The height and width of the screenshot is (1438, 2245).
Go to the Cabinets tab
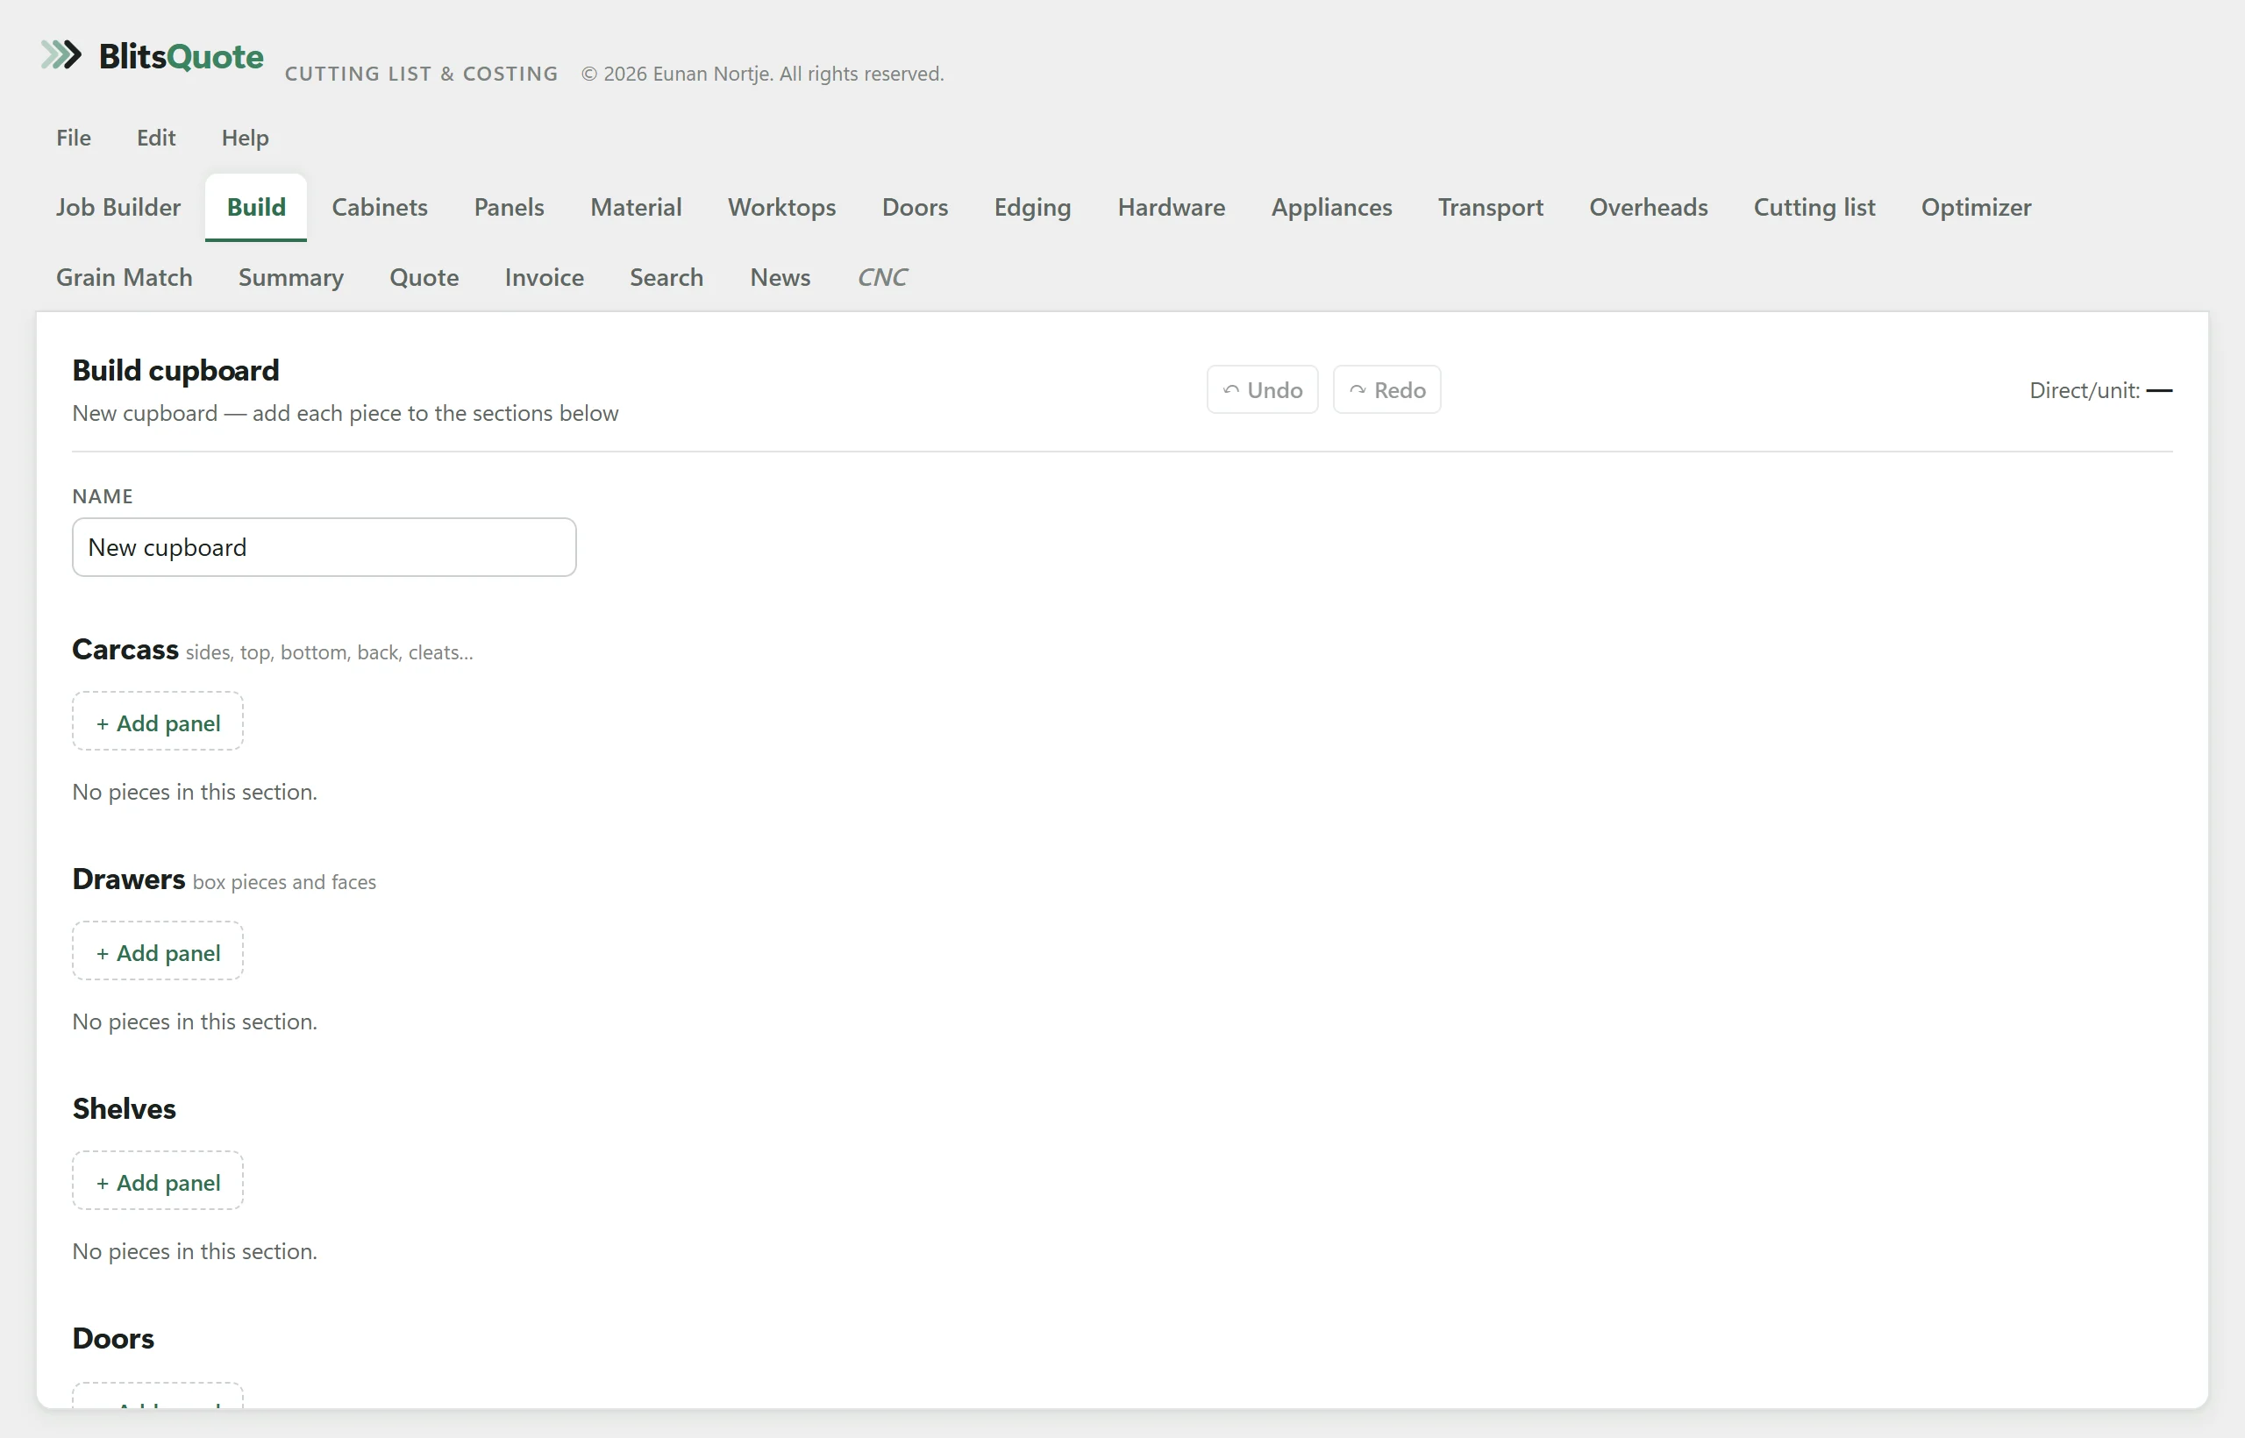[x=379, y=207]
